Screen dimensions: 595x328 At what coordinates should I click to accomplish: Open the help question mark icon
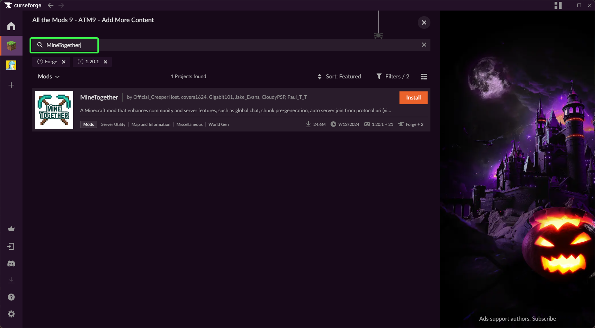(x=11, y=297)
